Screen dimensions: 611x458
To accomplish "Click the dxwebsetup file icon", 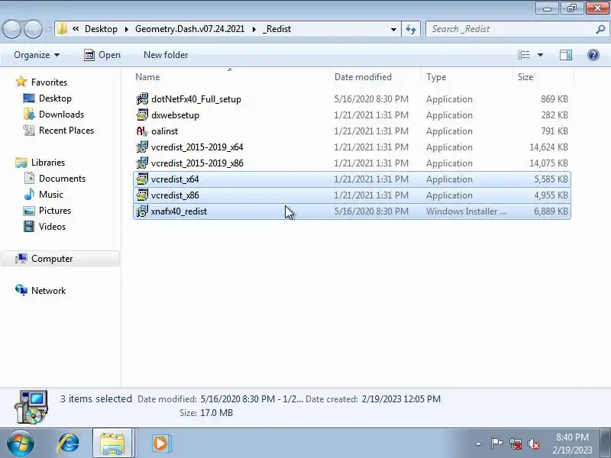I will coord(142,115).
